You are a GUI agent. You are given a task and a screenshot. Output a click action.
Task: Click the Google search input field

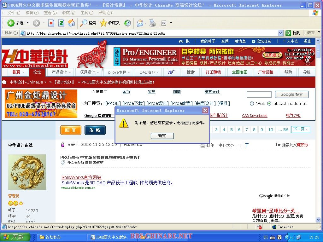click(259, 95)
